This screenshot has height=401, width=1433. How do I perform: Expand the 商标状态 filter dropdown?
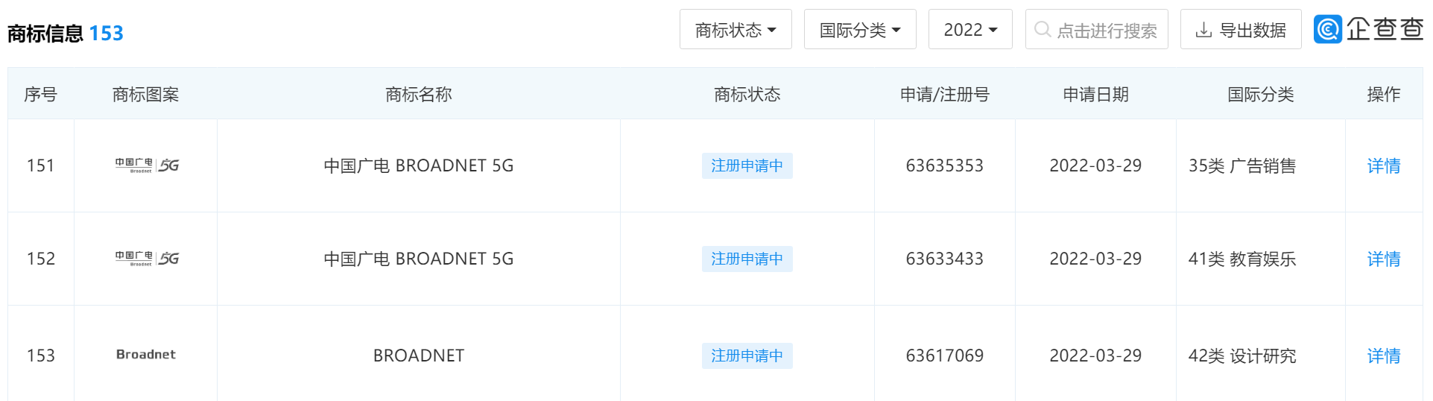[x=736, y=29]
